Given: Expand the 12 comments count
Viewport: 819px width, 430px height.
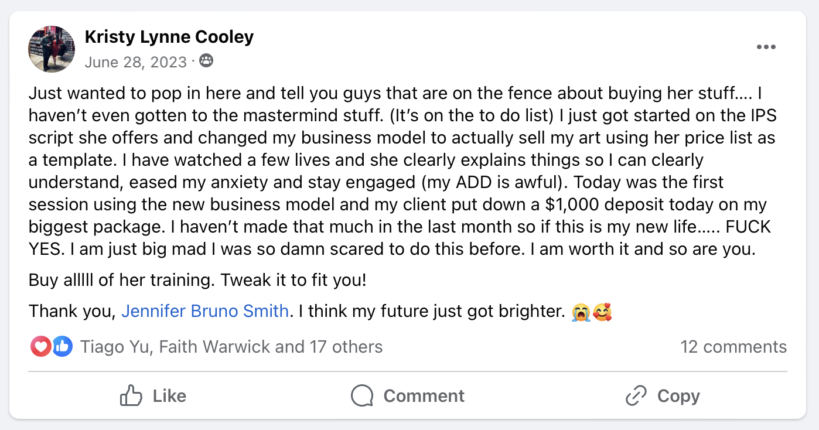Looking at the screenshot, I should 733,347.
